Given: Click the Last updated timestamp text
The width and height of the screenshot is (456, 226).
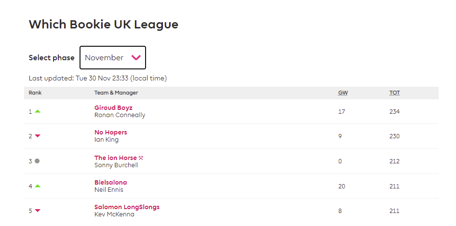Looking at the screenshot, I should point(98,78).
